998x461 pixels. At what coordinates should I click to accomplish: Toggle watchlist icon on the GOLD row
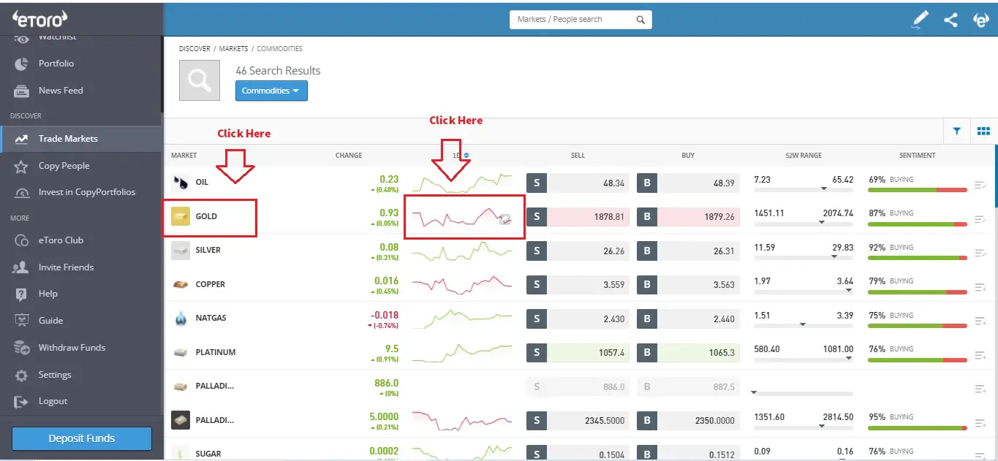click(981, 219)
